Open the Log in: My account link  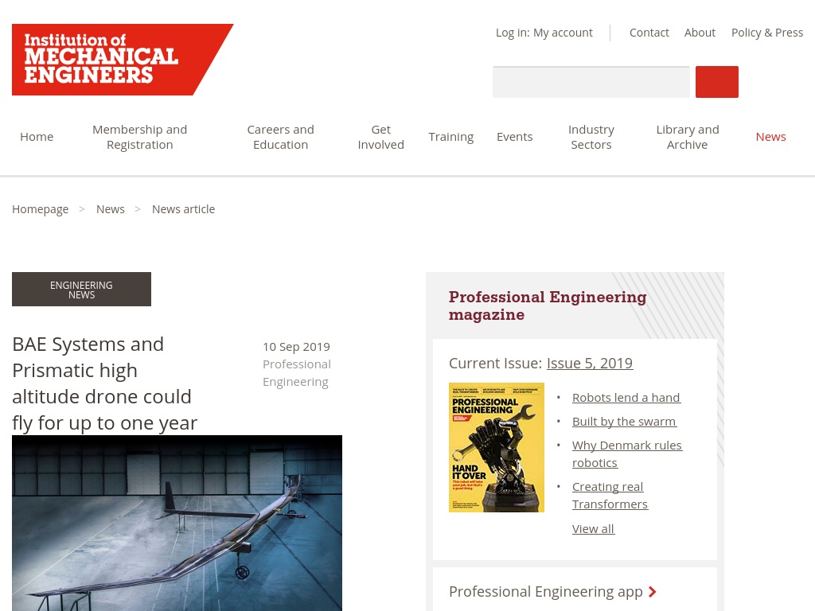click(544, 33)
